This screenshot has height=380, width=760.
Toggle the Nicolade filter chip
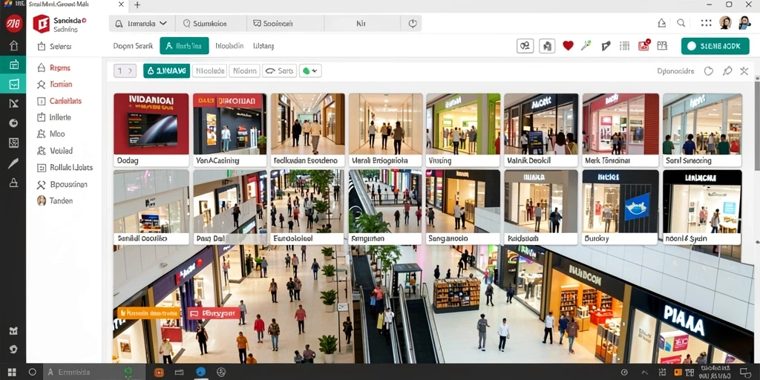click(x=209, y=71)
